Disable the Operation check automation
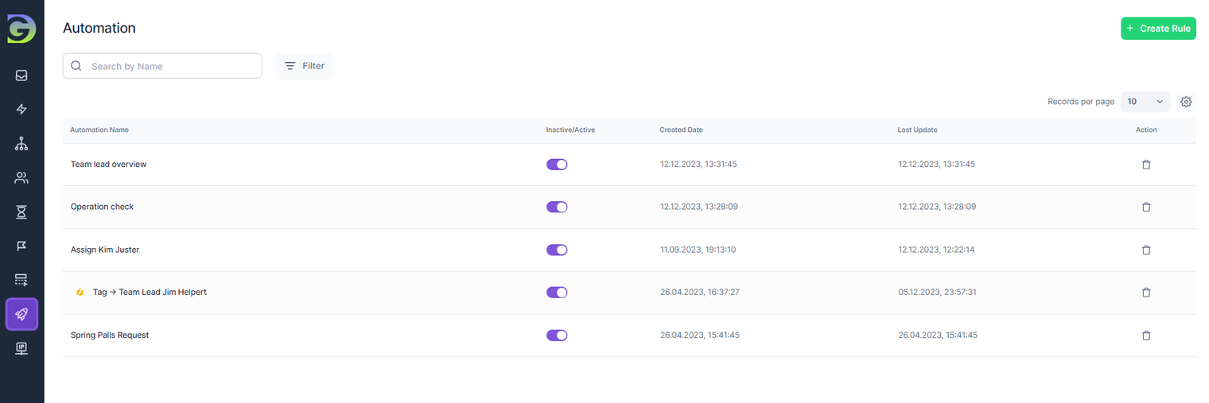Image resolution: width=1209 pixels, height=403 pixels. (x=556, y=207)
